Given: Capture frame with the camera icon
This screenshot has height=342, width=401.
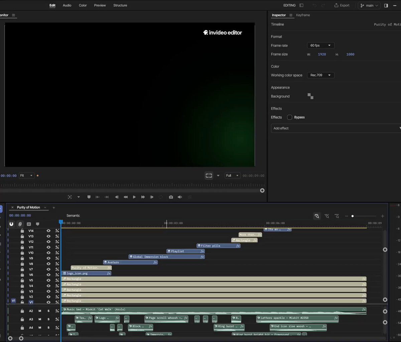Looking at the screenshot, I should [x=171, y=197].
